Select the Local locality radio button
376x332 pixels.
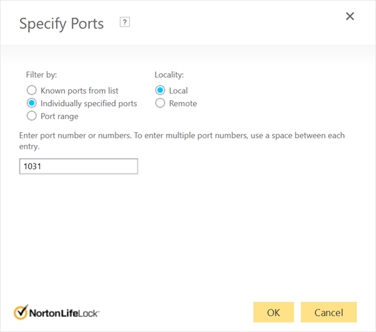tap(160, 90)
